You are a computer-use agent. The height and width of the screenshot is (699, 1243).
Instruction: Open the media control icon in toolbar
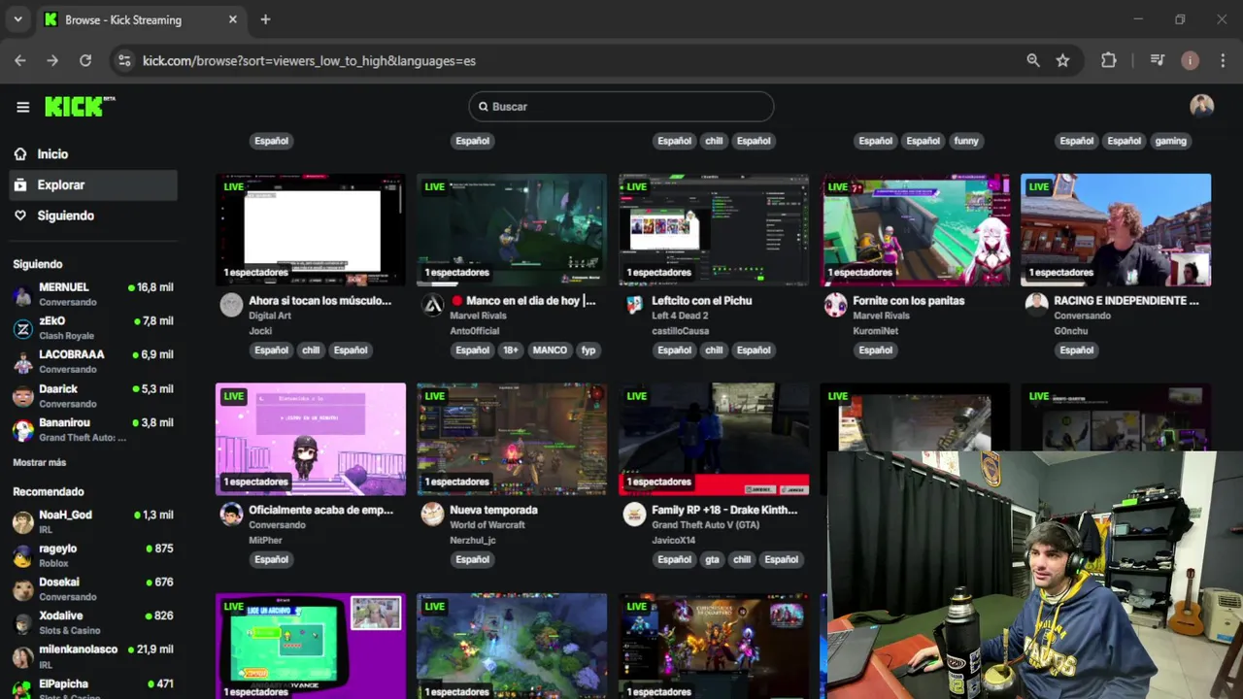pos(1157,60)
